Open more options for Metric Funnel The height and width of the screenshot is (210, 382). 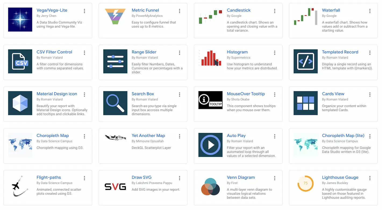click(180, 11)
